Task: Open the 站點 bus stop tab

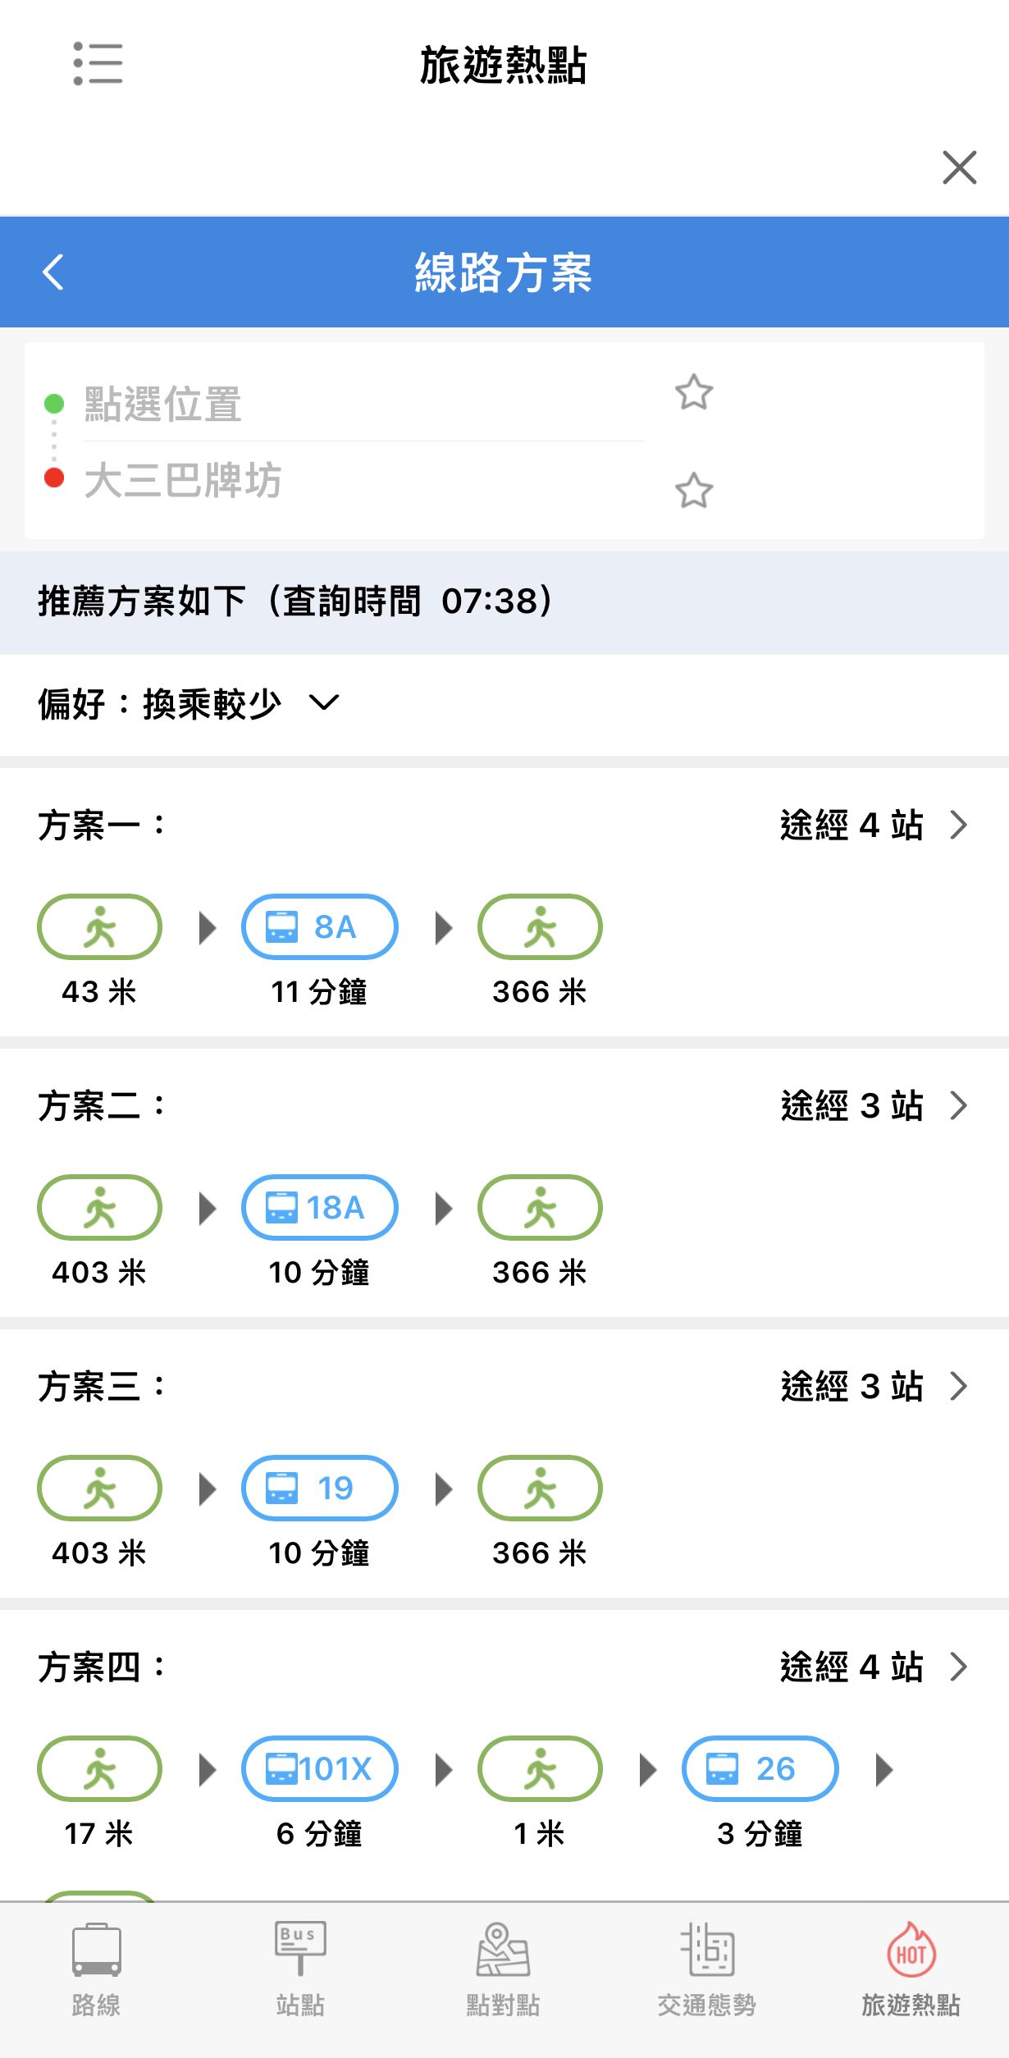Action: [x=300, y=1969]
